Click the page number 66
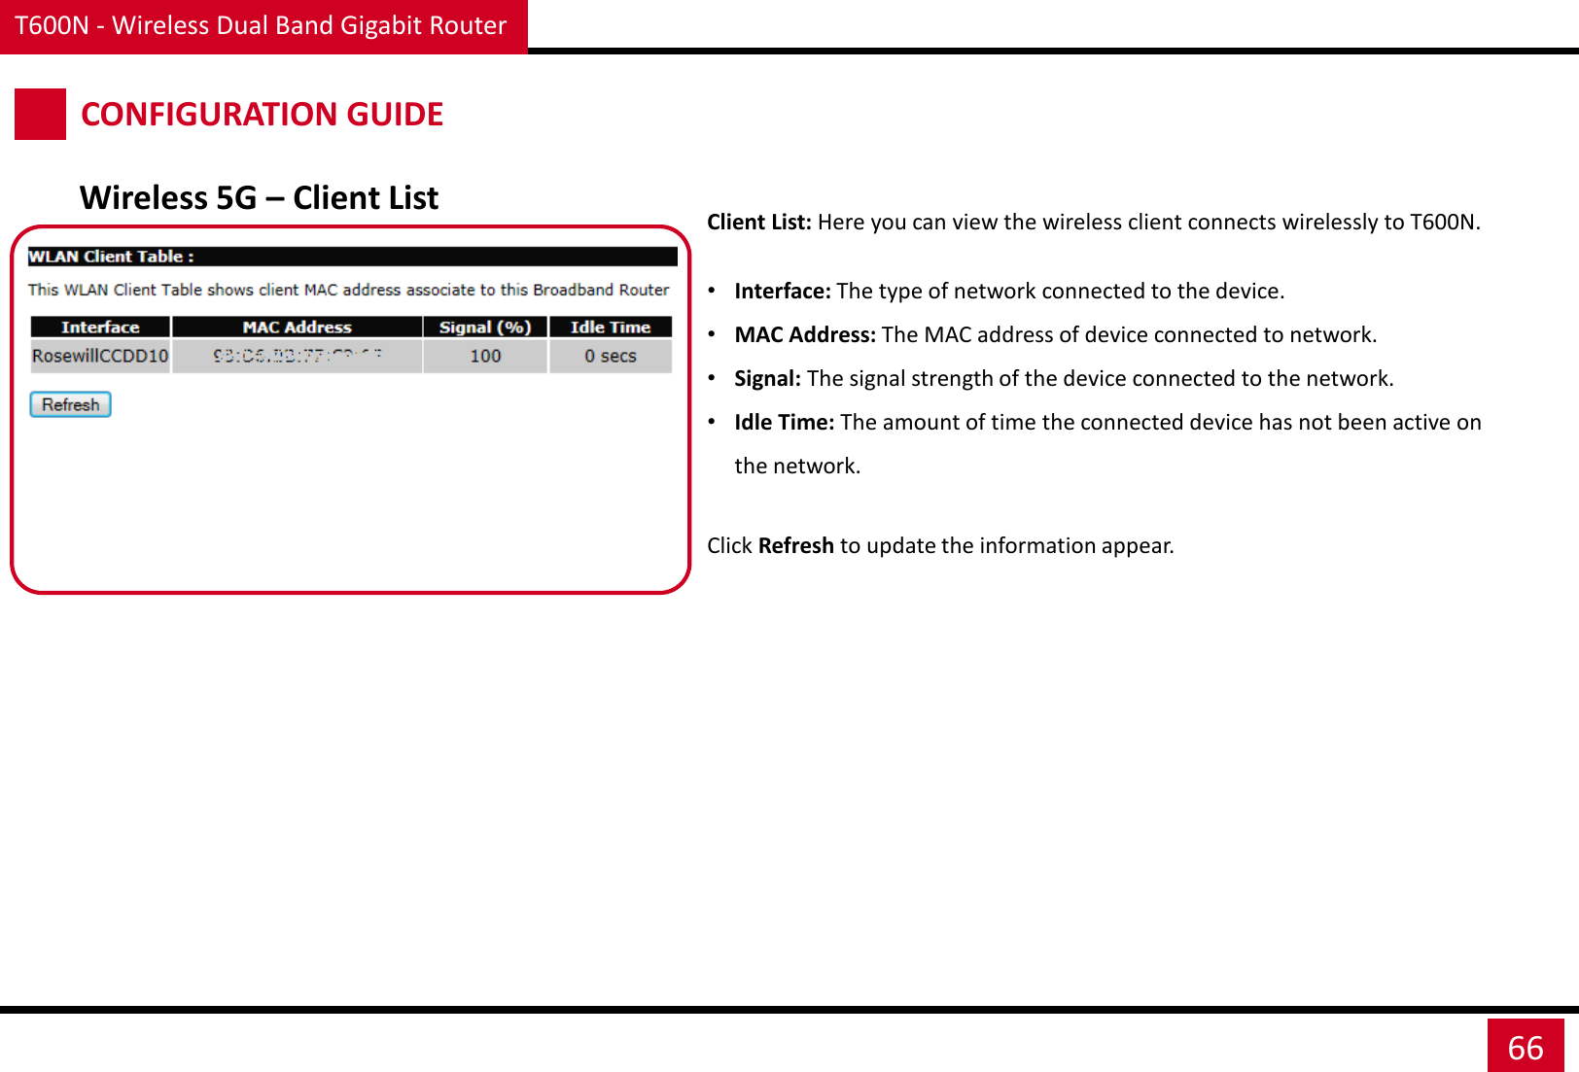 click(1526, 1047)
